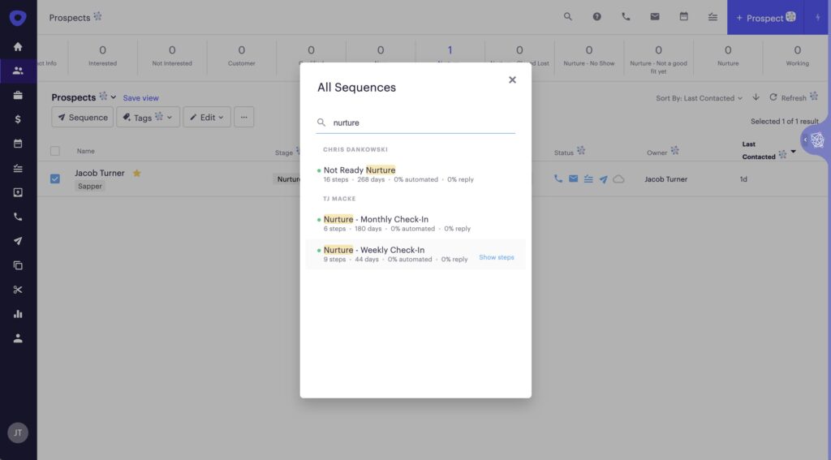831x460 pixels.
Task: Click the cloud status icon in Jacob Turner row
Action: click(618, 179)
